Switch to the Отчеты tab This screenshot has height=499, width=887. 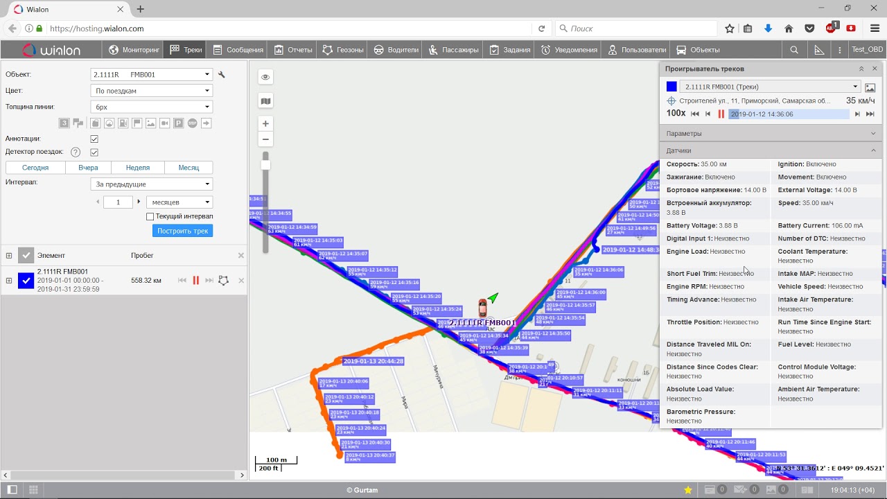(293, 50)
